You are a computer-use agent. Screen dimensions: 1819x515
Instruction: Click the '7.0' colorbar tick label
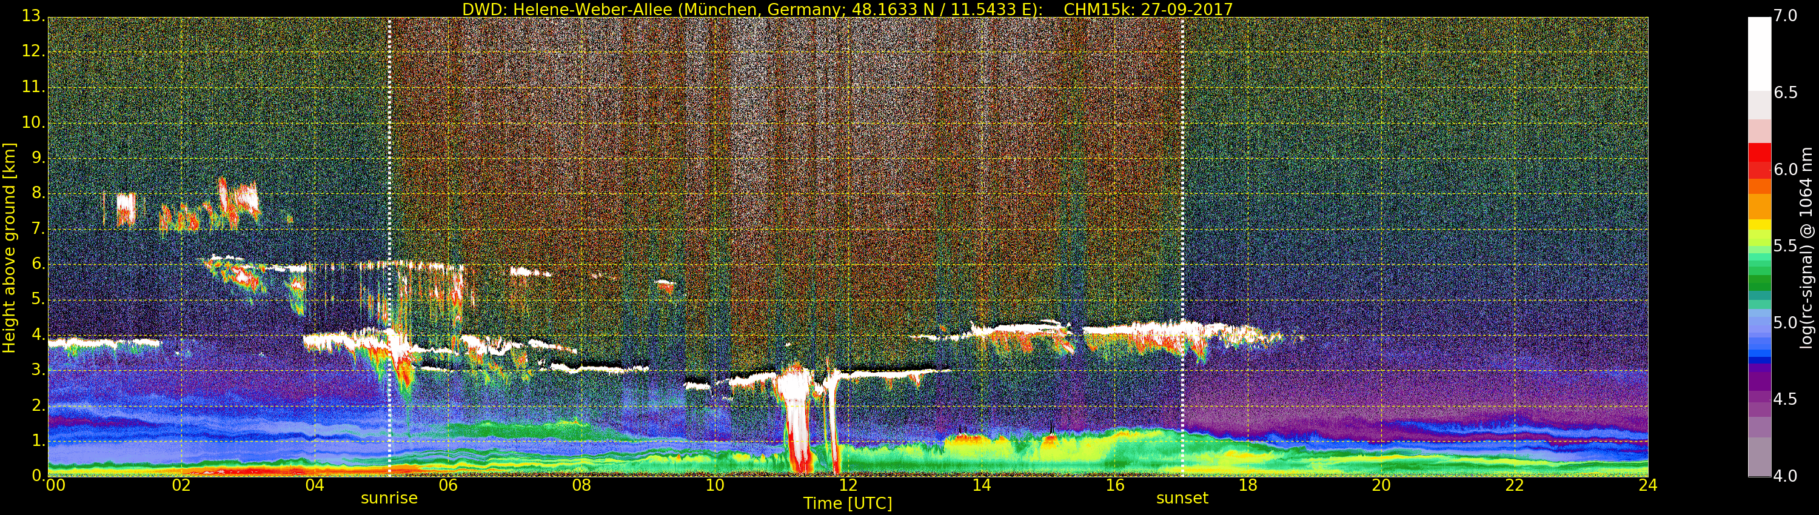coord(1786,16)
